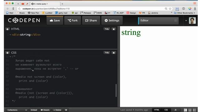This screenshot has height=112, width=200.
Task: Open pen Settings
Action: pyautogui.click(x=112, y=21)
